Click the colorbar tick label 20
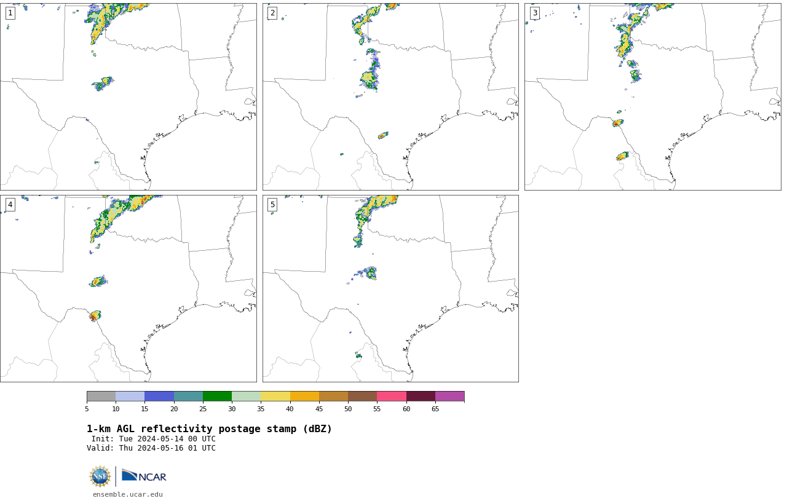Image resolution: width=787 pixels, height=501 pixels. 174,409
